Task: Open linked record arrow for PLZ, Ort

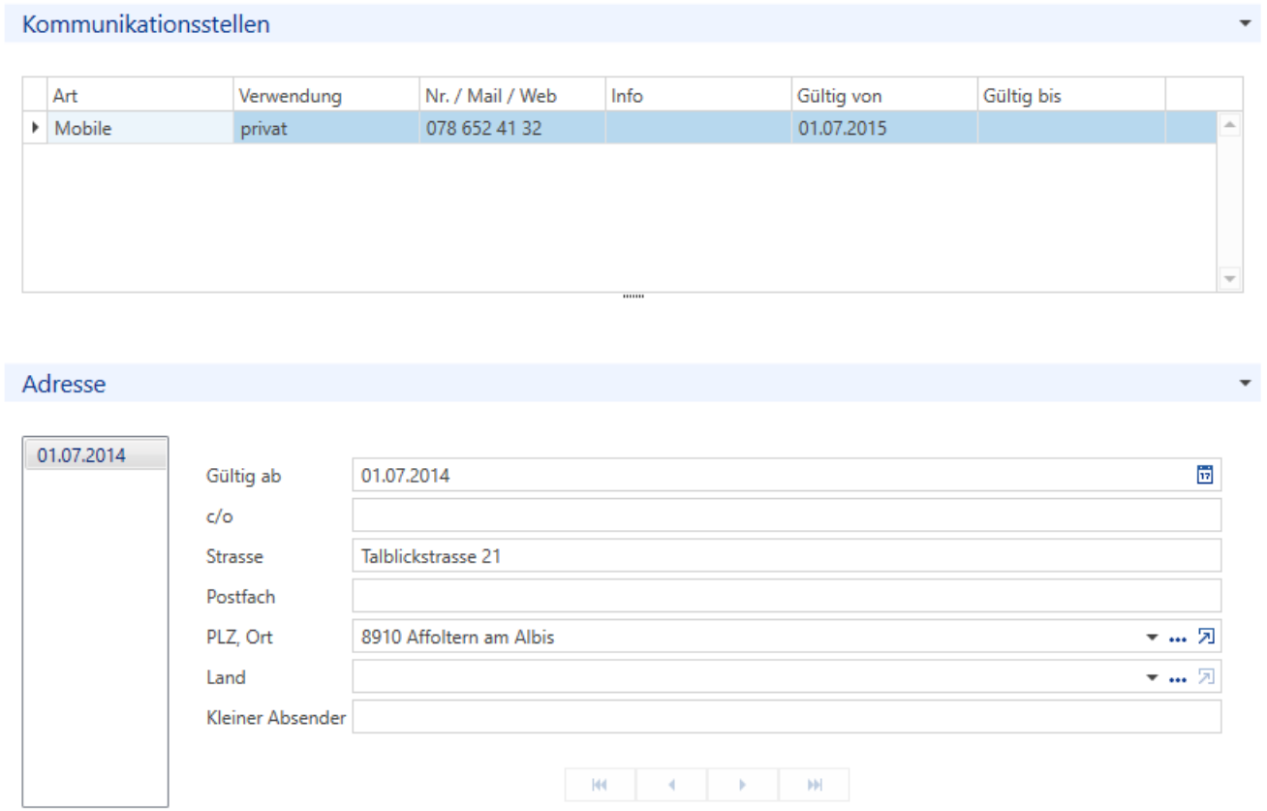Action: point(1205,637)
